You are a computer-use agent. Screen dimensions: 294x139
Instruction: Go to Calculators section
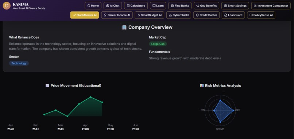click(x=136, y=5)
